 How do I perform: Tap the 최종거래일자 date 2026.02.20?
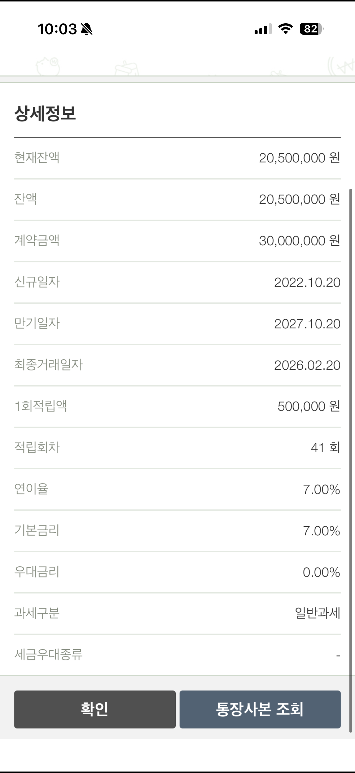pyautogui.click(x=307, y=365)
